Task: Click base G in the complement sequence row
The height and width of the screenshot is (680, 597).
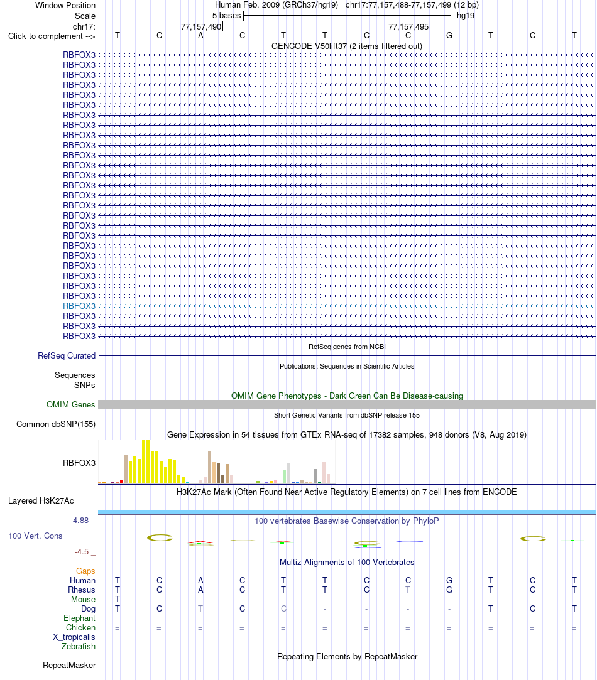Action: tap(449, 36)
